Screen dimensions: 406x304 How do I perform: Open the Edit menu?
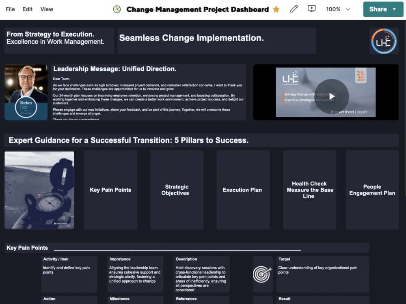(28, 9)
